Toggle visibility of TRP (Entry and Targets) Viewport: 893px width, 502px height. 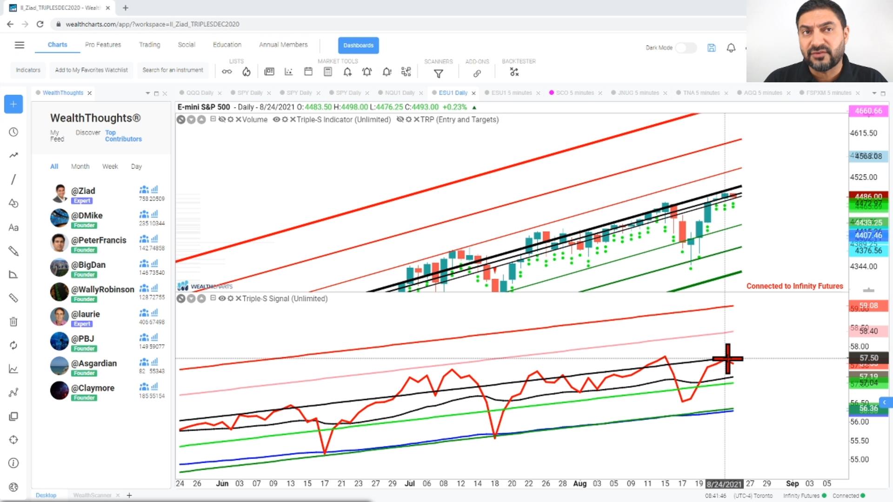tap(400, 119)
